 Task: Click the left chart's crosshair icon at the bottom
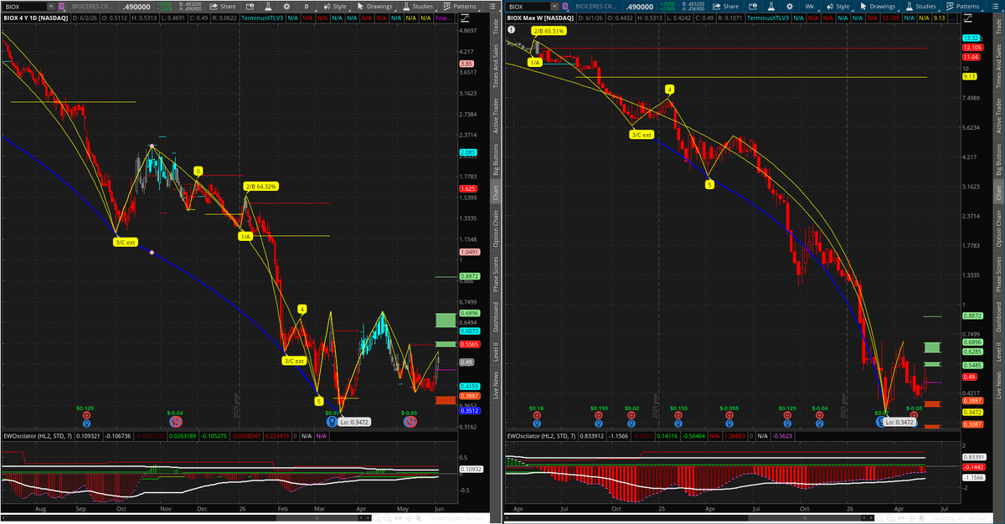[409, 518]
